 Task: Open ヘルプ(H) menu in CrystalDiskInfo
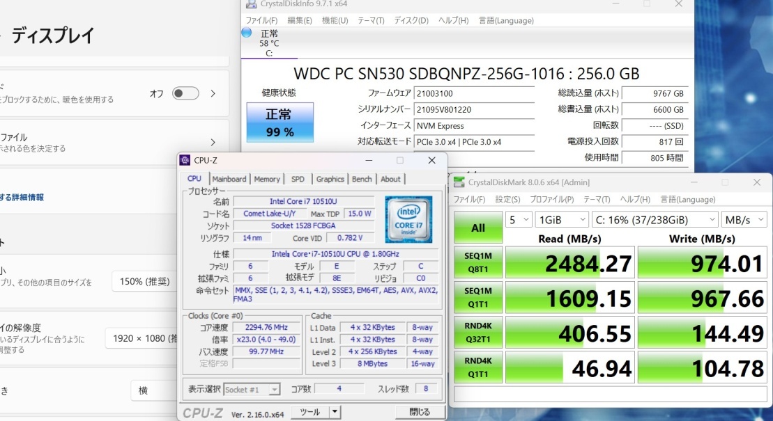454,20
